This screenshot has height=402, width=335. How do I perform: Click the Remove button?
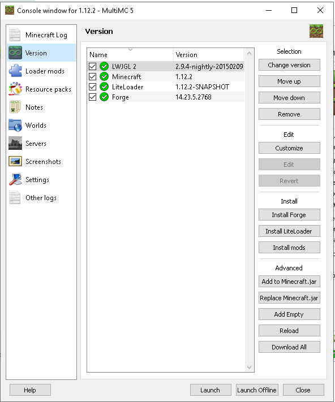point(289,114)
